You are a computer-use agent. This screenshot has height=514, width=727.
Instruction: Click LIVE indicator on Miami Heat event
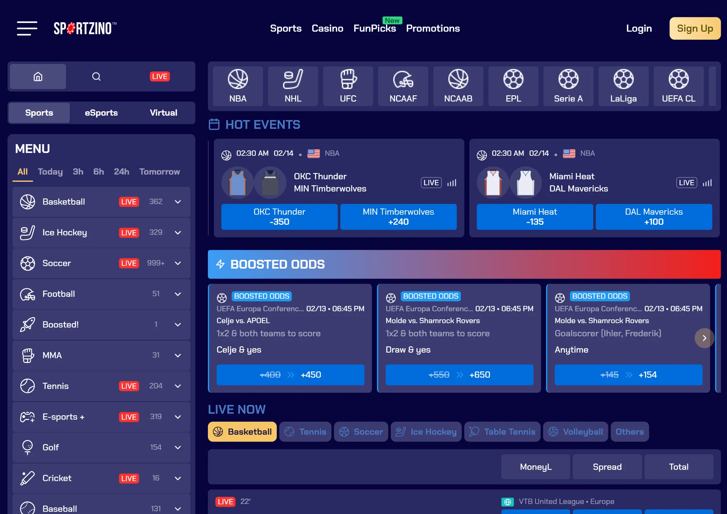click(687, 183)
